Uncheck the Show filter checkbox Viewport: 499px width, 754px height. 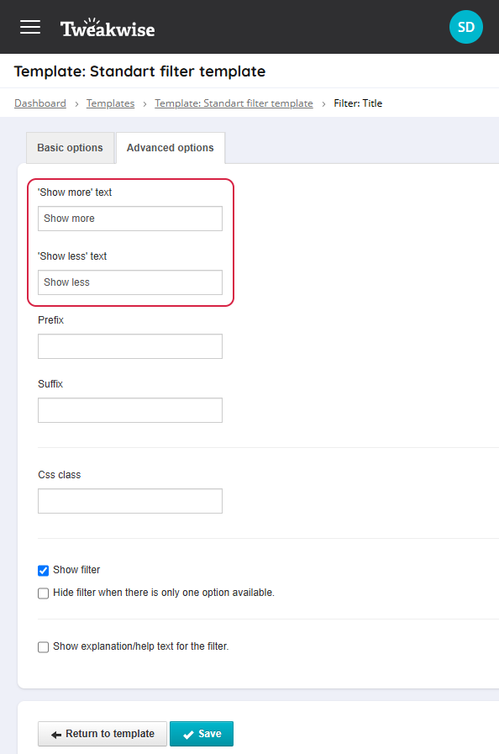click(44, 570)
